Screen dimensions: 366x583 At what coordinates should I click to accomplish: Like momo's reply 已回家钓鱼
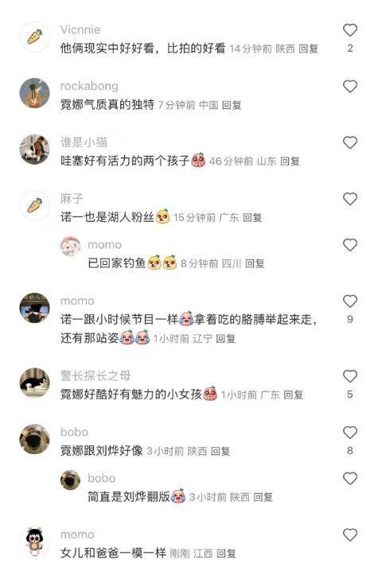pyautogui.click(x=349, y=246)
